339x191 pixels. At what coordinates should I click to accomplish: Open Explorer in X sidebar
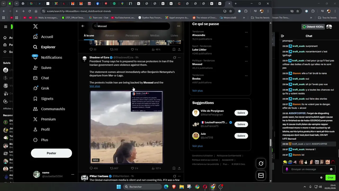44,47
